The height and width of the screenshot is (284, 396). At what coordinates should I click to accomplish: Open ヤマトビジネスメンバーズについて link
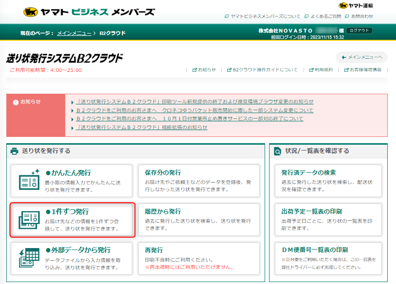[x=266, y=17]
